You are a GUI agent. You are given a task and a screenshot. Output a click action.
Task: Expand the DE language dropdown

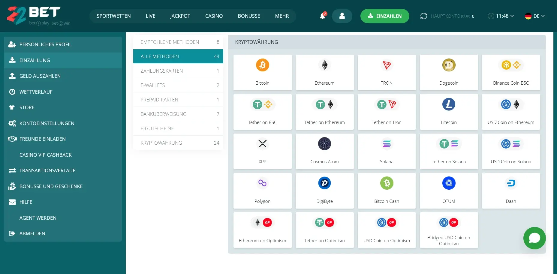coord(534,16)
